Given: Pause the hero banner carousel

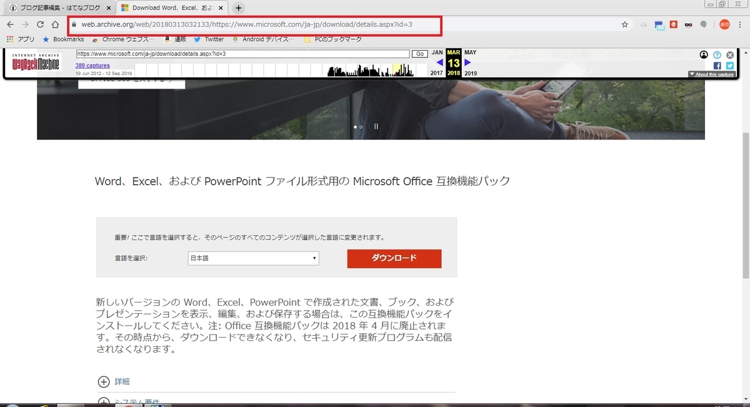Looking at the screenshot, I should point(376,126).
